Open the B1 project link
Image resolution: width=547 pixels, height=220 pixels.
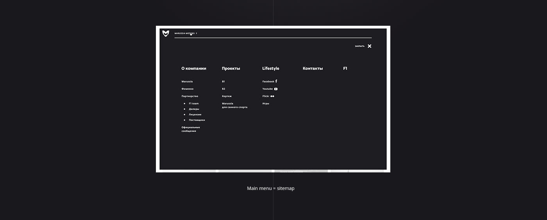pyautogui.click(x=223, y=82)
